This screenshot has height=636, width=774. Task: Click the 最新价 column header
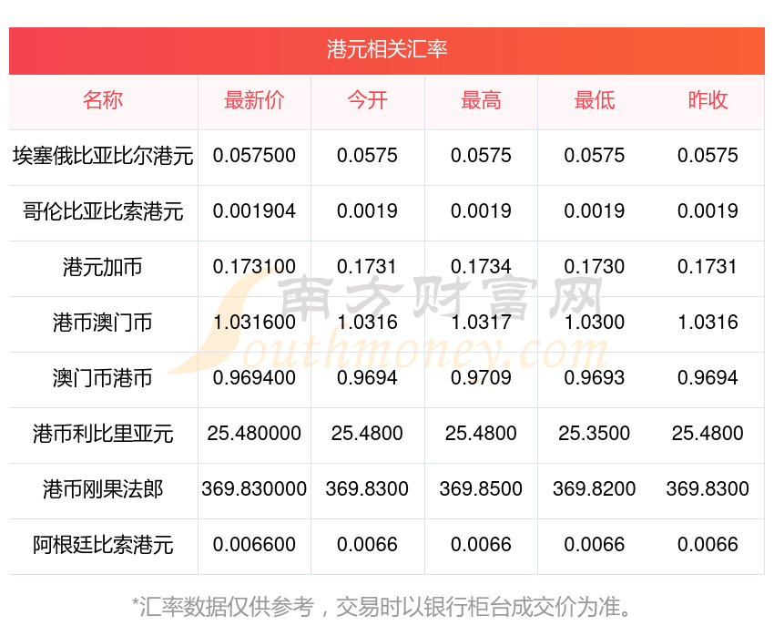(254, 100)
